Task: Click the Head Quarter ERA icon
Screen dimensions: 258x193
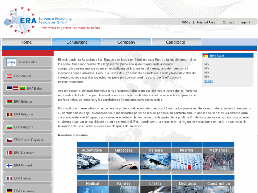Action: [x=11, y=62]
